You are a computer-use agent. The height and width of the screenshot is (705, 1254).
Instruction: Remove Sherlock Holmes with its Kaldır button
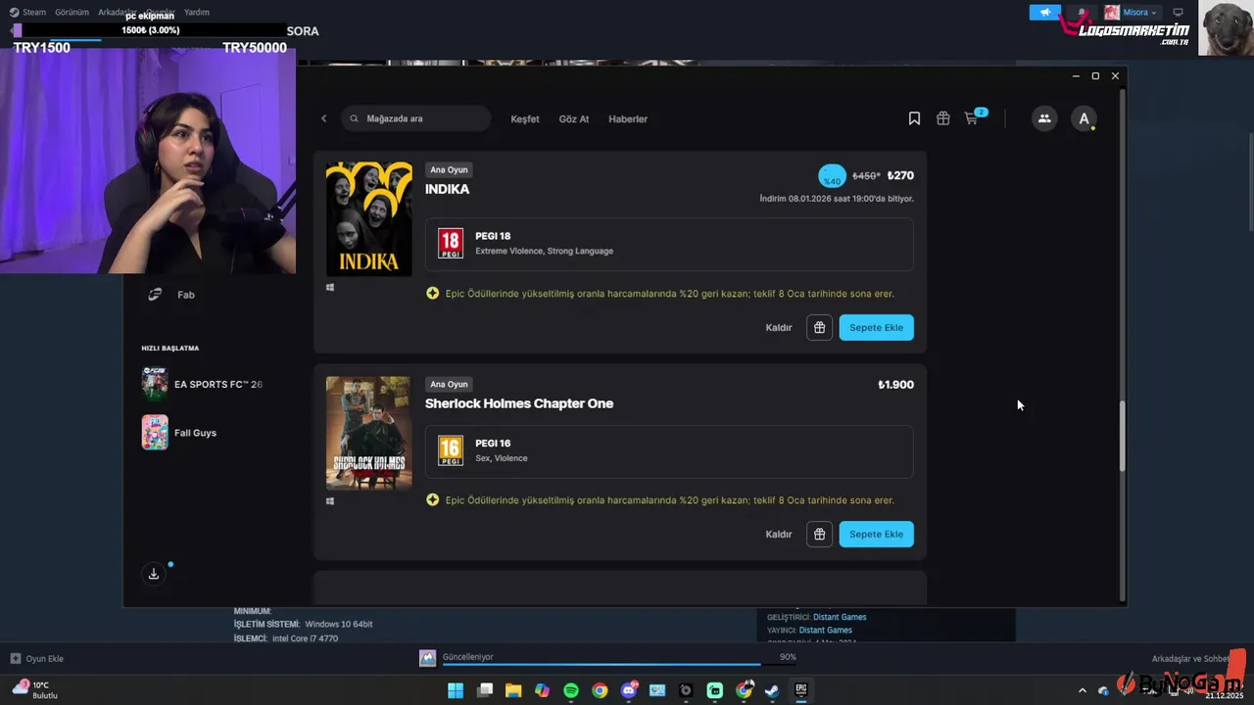click(x=779, y=534)
